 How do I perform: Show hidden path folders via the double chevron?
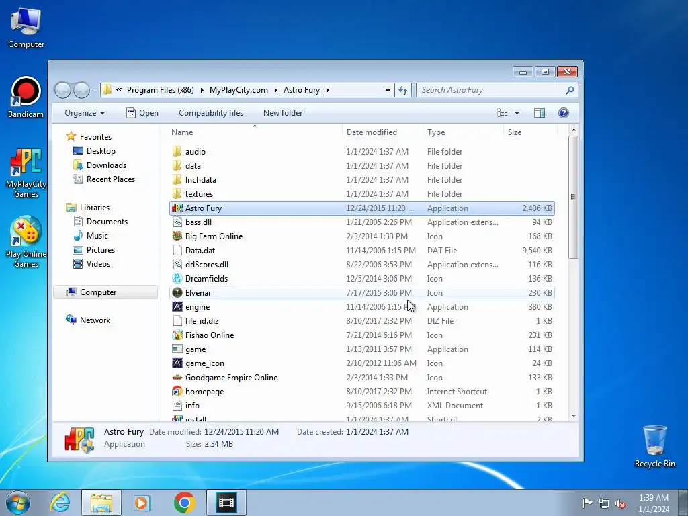119,90
